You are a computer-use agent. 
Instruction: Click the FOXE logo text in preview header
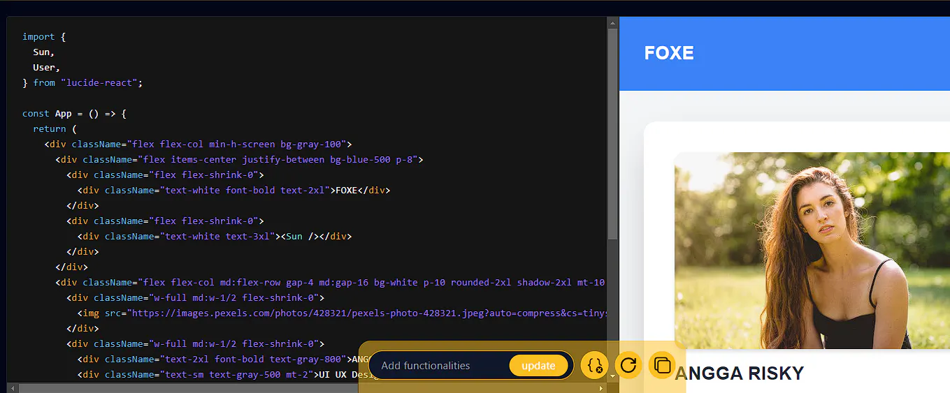(669, 53)
